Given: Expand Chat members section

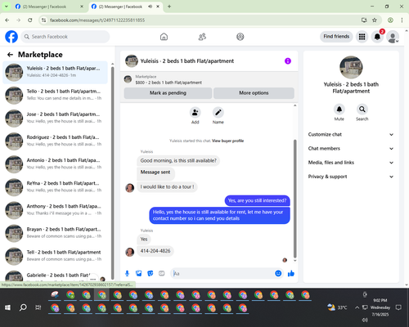Looking at the screenshot, I should click(351, 149).
